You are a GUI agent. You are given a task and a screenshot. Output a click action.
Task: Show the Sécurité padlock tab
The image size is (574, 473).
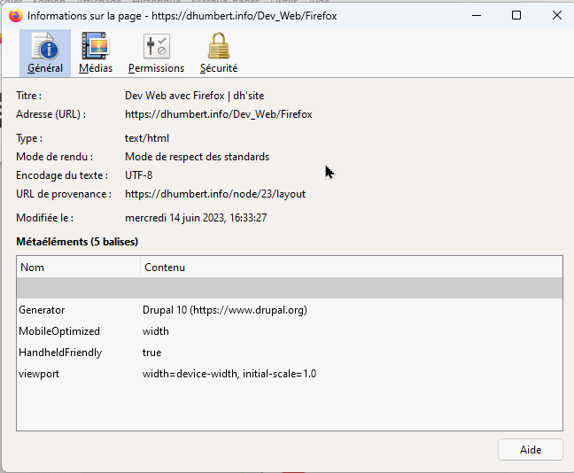click(218, 52)
